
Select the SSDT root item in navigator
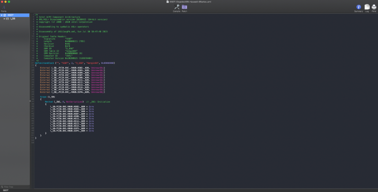[11, 15]
